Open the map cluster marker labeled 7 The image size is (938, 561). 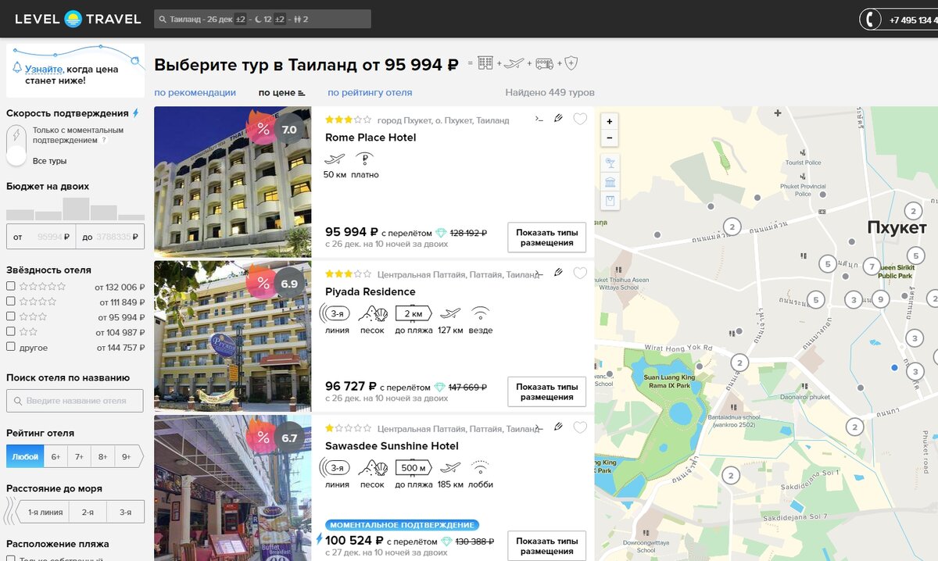click(x=872, y=266)
